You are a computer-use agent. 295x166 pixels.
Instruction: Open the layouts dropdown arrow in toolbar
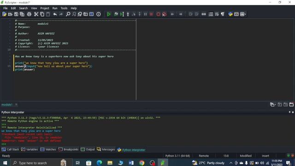click(245, 14)
